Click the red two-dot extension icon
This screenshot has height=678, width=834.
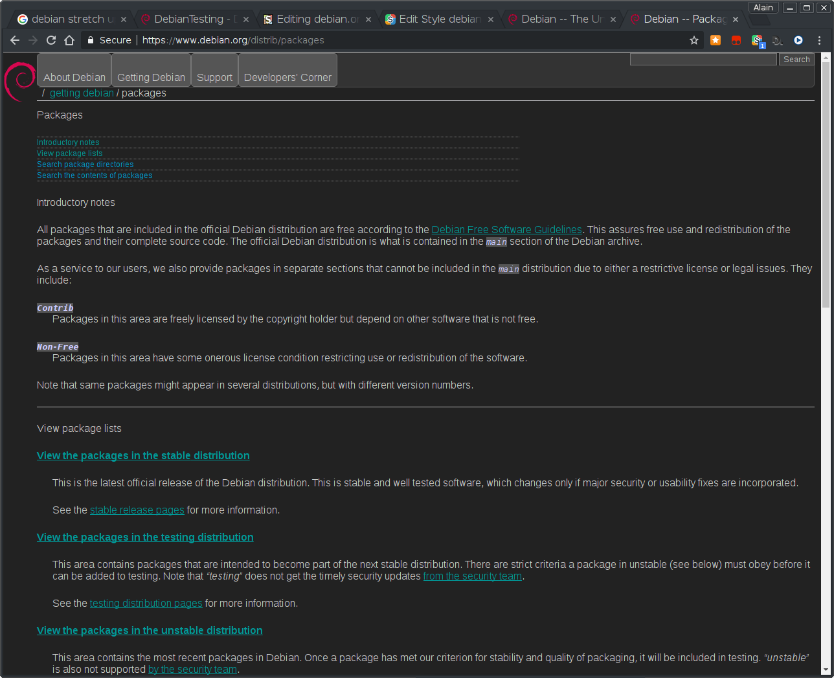[x=736, y=40]
